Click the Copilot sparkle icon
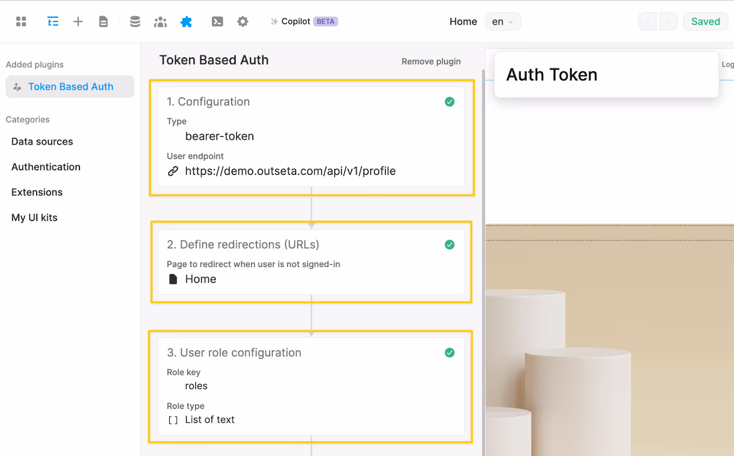The width and height of the screenshot is (734, 456). pyautogui.click(x=274, y=22)
